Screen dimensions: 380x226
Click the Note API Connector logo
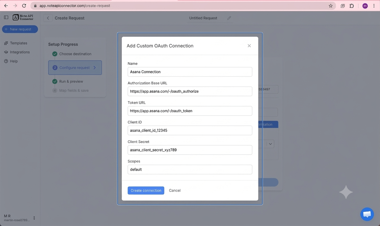click(23, 18)
